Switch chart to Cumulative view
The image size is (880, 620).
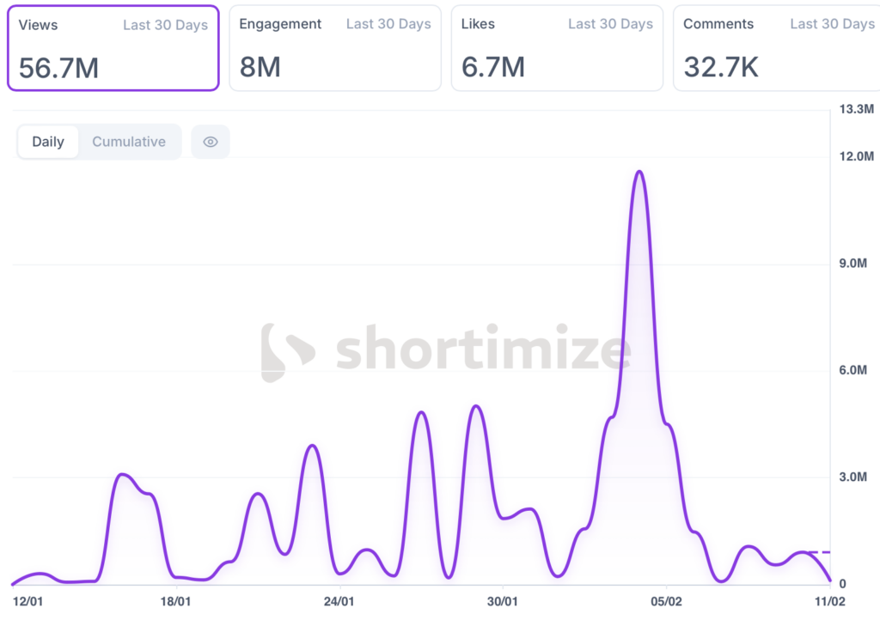(129, 142)
